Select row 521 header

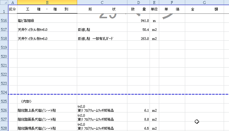click(x=4, y=63)
